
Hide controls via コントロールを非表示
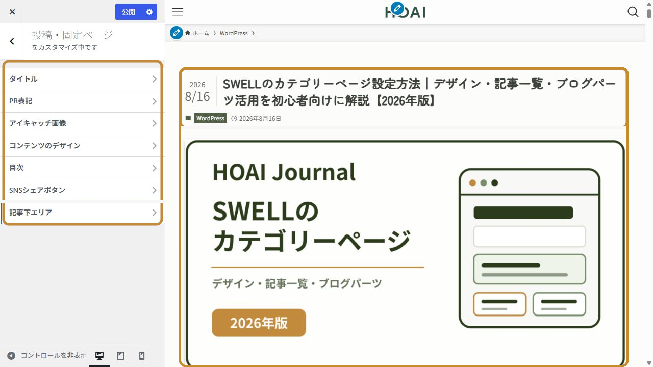pos(46,356)
